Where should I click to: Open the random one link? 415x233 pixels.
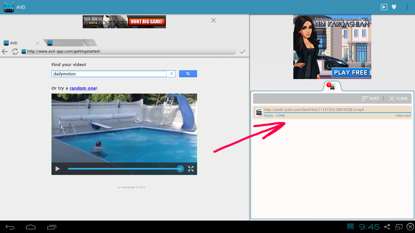83,88
